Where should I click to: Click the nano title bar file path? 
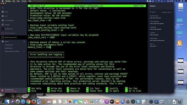[x=89, y=6]
